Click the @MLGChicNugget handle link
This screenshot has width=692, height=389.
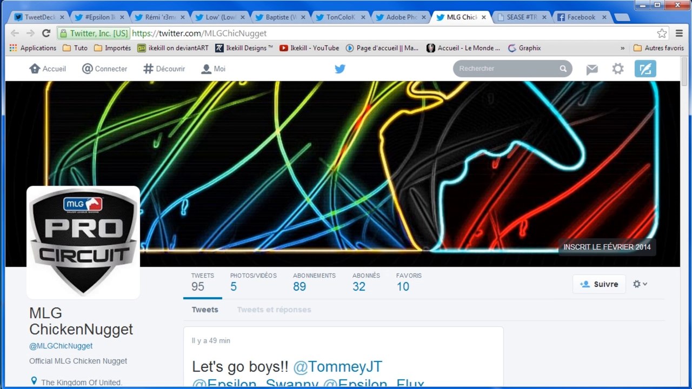click(61, 346)
